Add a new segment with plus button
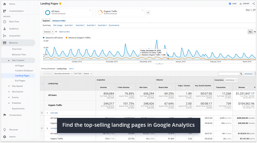 pos(148,13)
